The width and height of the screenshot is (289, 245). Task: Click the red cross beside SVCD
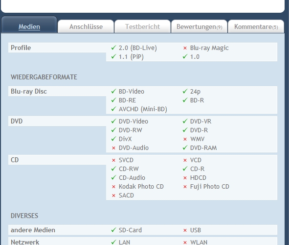tap(114, 160)
